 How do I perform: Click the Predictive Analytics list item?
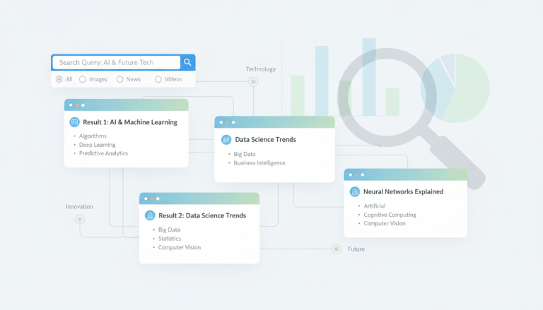coord(103,153)
